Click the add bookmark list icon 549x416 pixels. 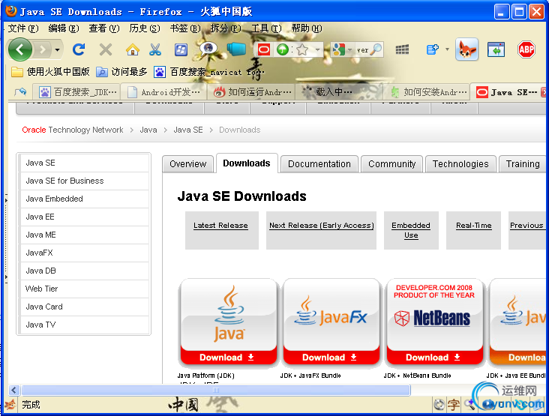433,49
